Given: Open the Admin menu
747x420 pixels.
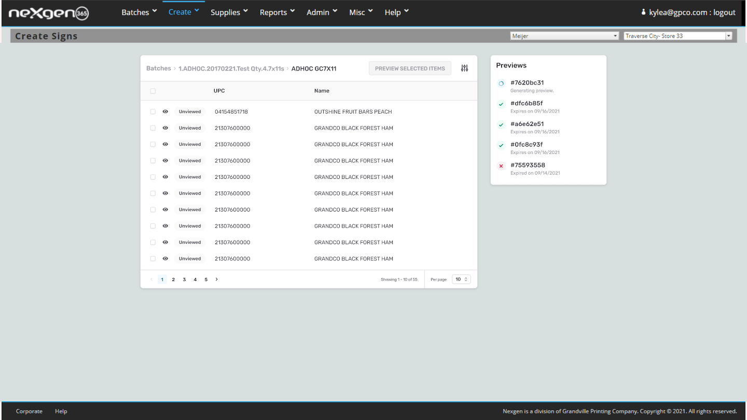Looking at the screenshot, I should [322, 12].
